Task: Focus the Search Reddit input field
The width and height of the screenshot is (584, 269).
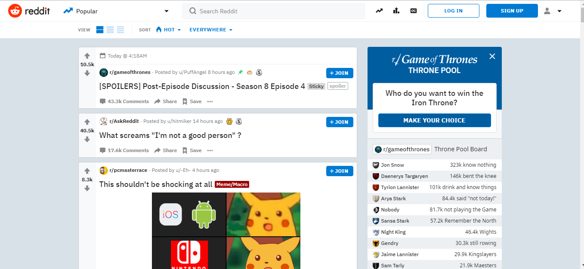Action: [273, 11]
